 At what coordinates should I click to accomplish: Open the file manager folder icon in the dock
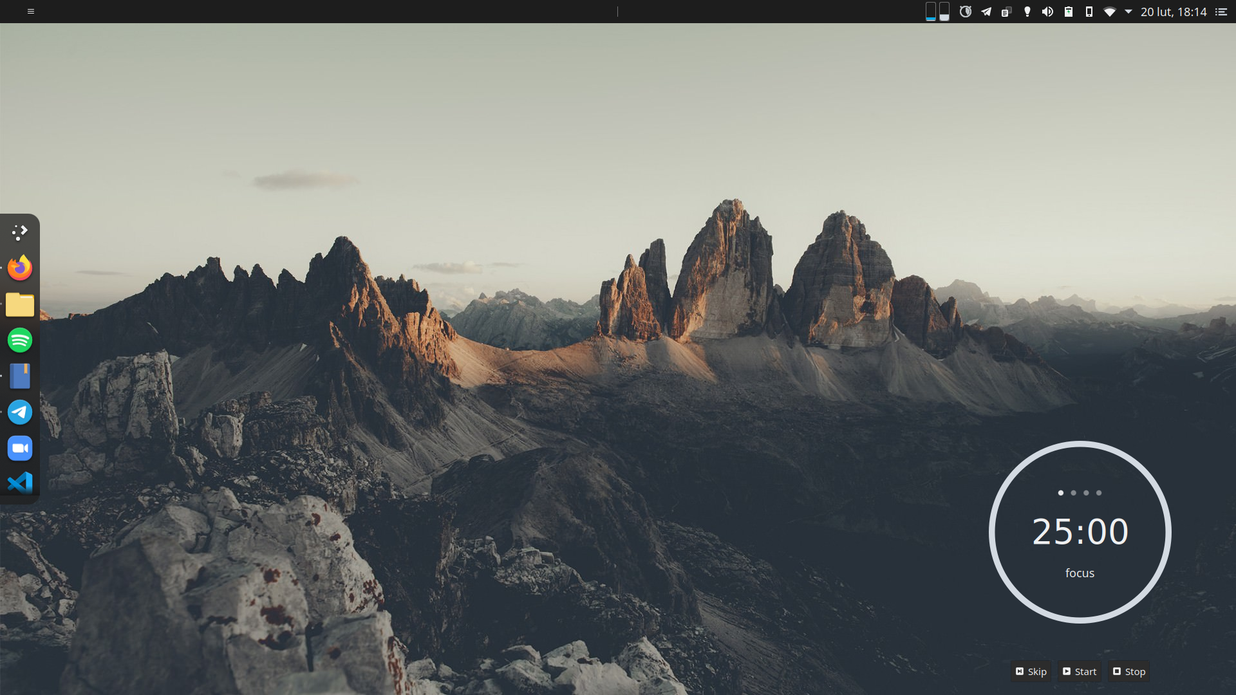[x=20, y=304]
